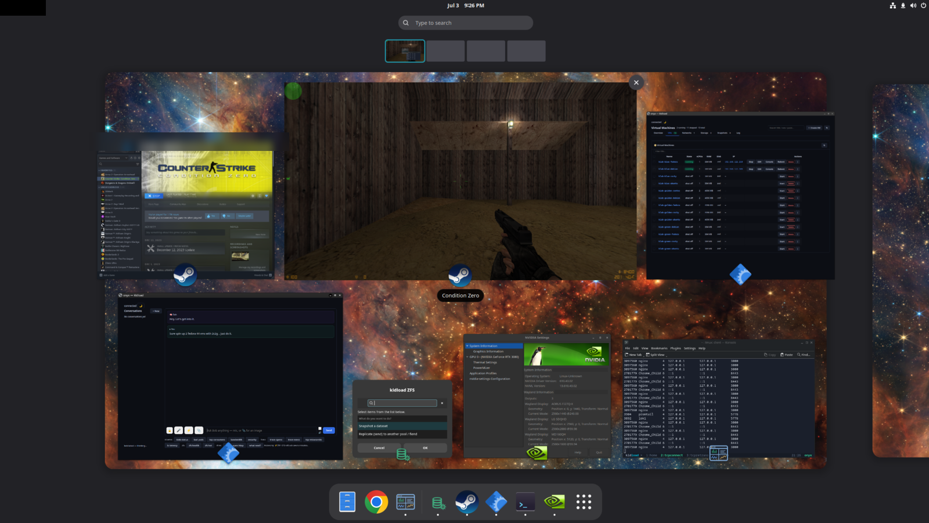Open the View menu in Konsole
The image size is (929, 523).
644,348
